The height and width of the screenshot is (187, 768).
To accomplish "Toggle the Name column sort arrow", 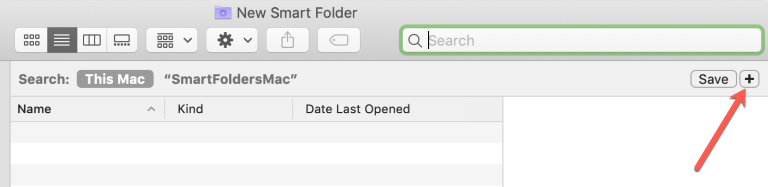I will pyautogui.click(x=151, y=110).
